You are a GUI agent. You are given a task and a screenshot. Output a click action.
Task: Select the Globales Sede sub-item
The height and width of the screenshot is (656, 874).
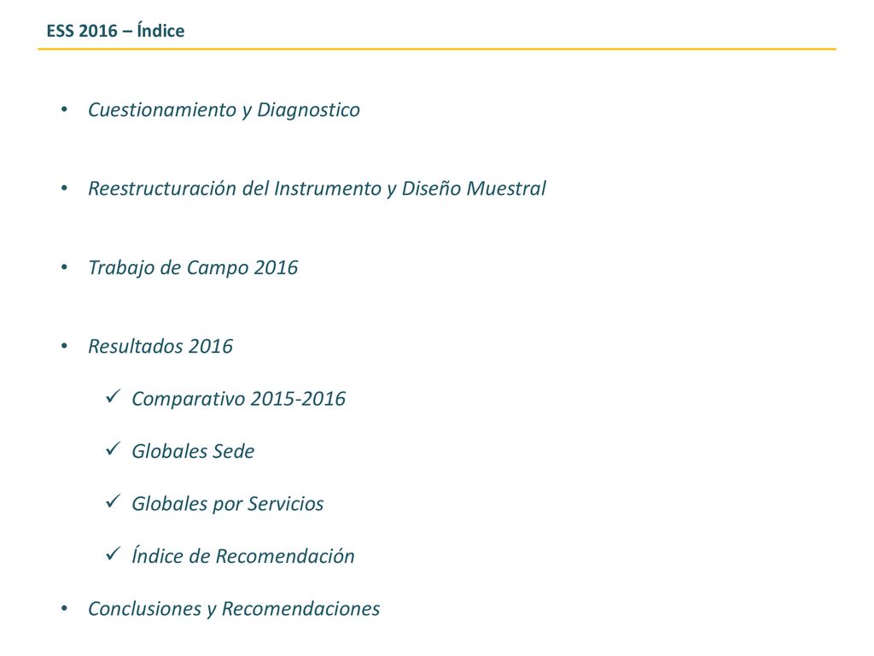click(x=193, y=451)
